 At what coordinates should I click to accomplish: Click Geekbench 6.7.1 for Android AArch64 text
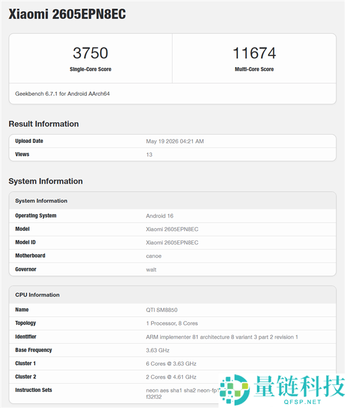[62, 94]
